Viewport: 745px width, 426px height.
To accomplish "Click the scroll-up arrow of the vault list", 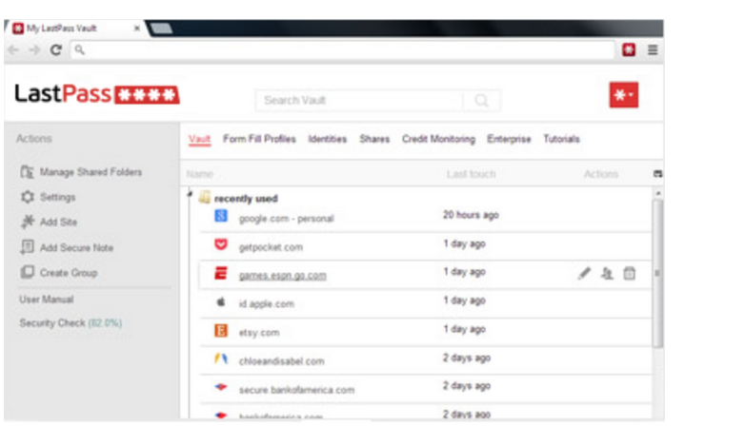I will [x=658, y=193].
